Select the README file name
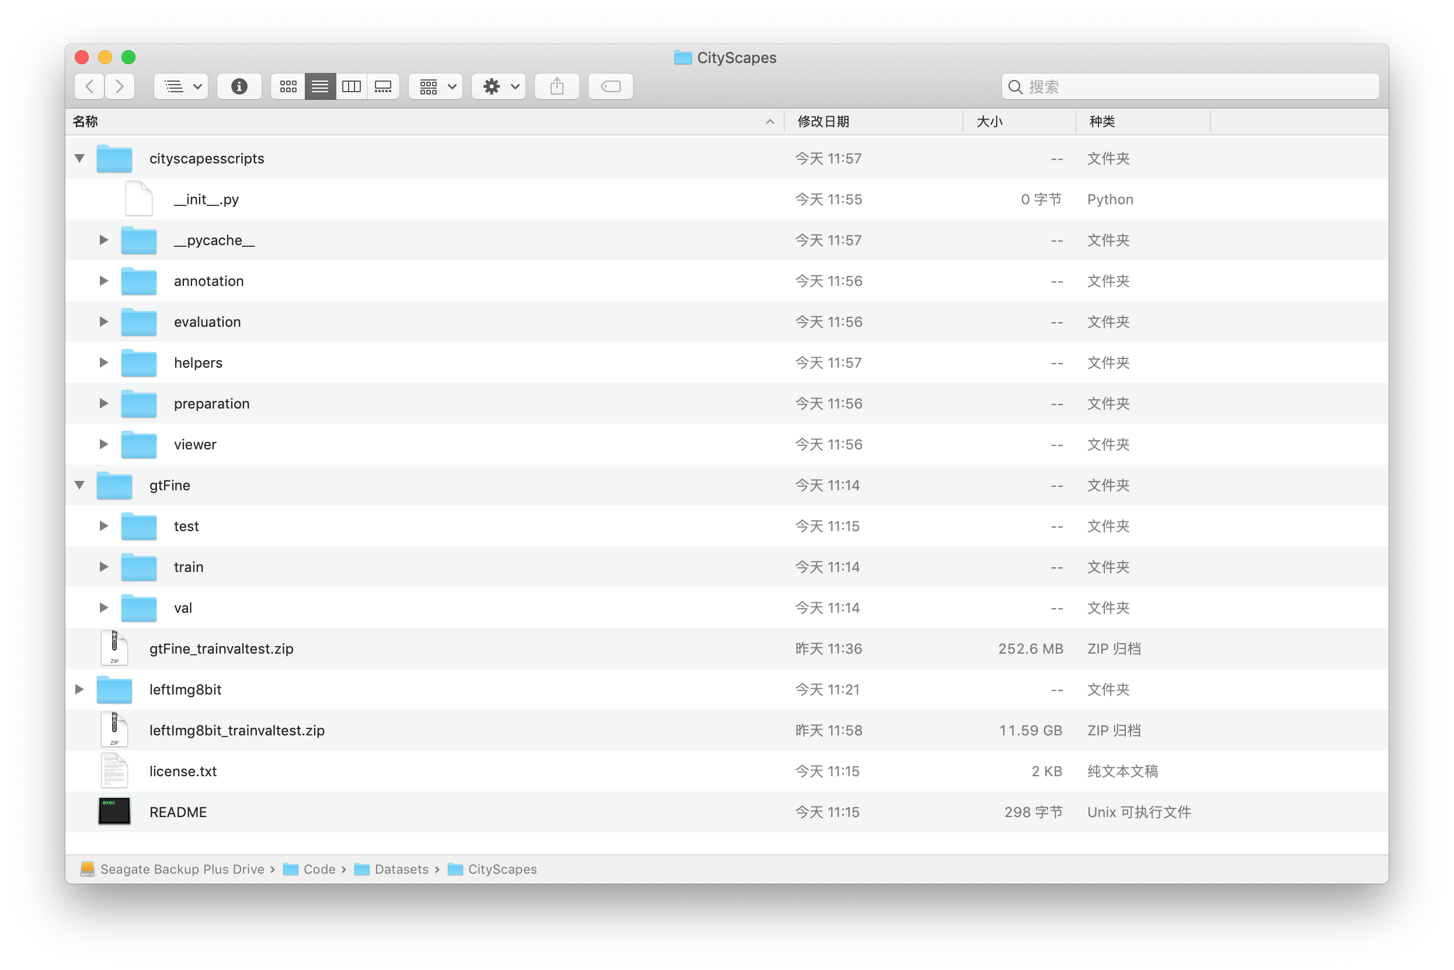This screenshot has width=1454, height=970. (x=178, y=812)
